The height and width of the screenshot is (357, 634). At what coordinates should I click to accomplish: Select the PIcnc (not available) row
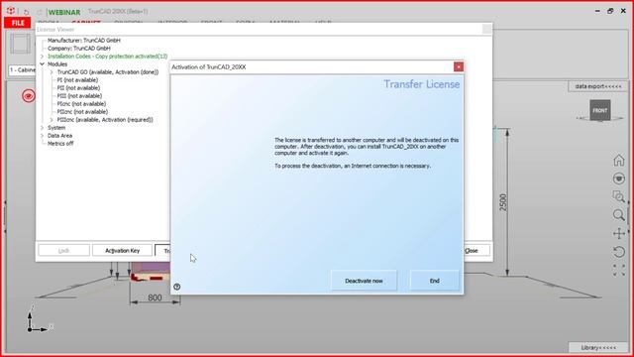pos(81,103)
